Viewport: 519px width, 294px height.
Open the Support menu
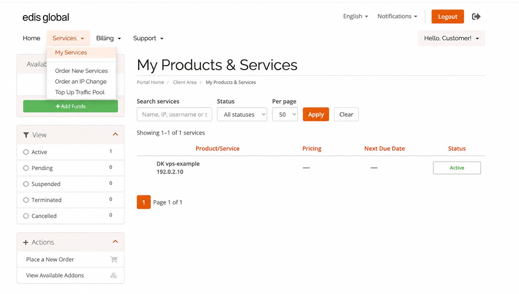(x=148, y=38)
